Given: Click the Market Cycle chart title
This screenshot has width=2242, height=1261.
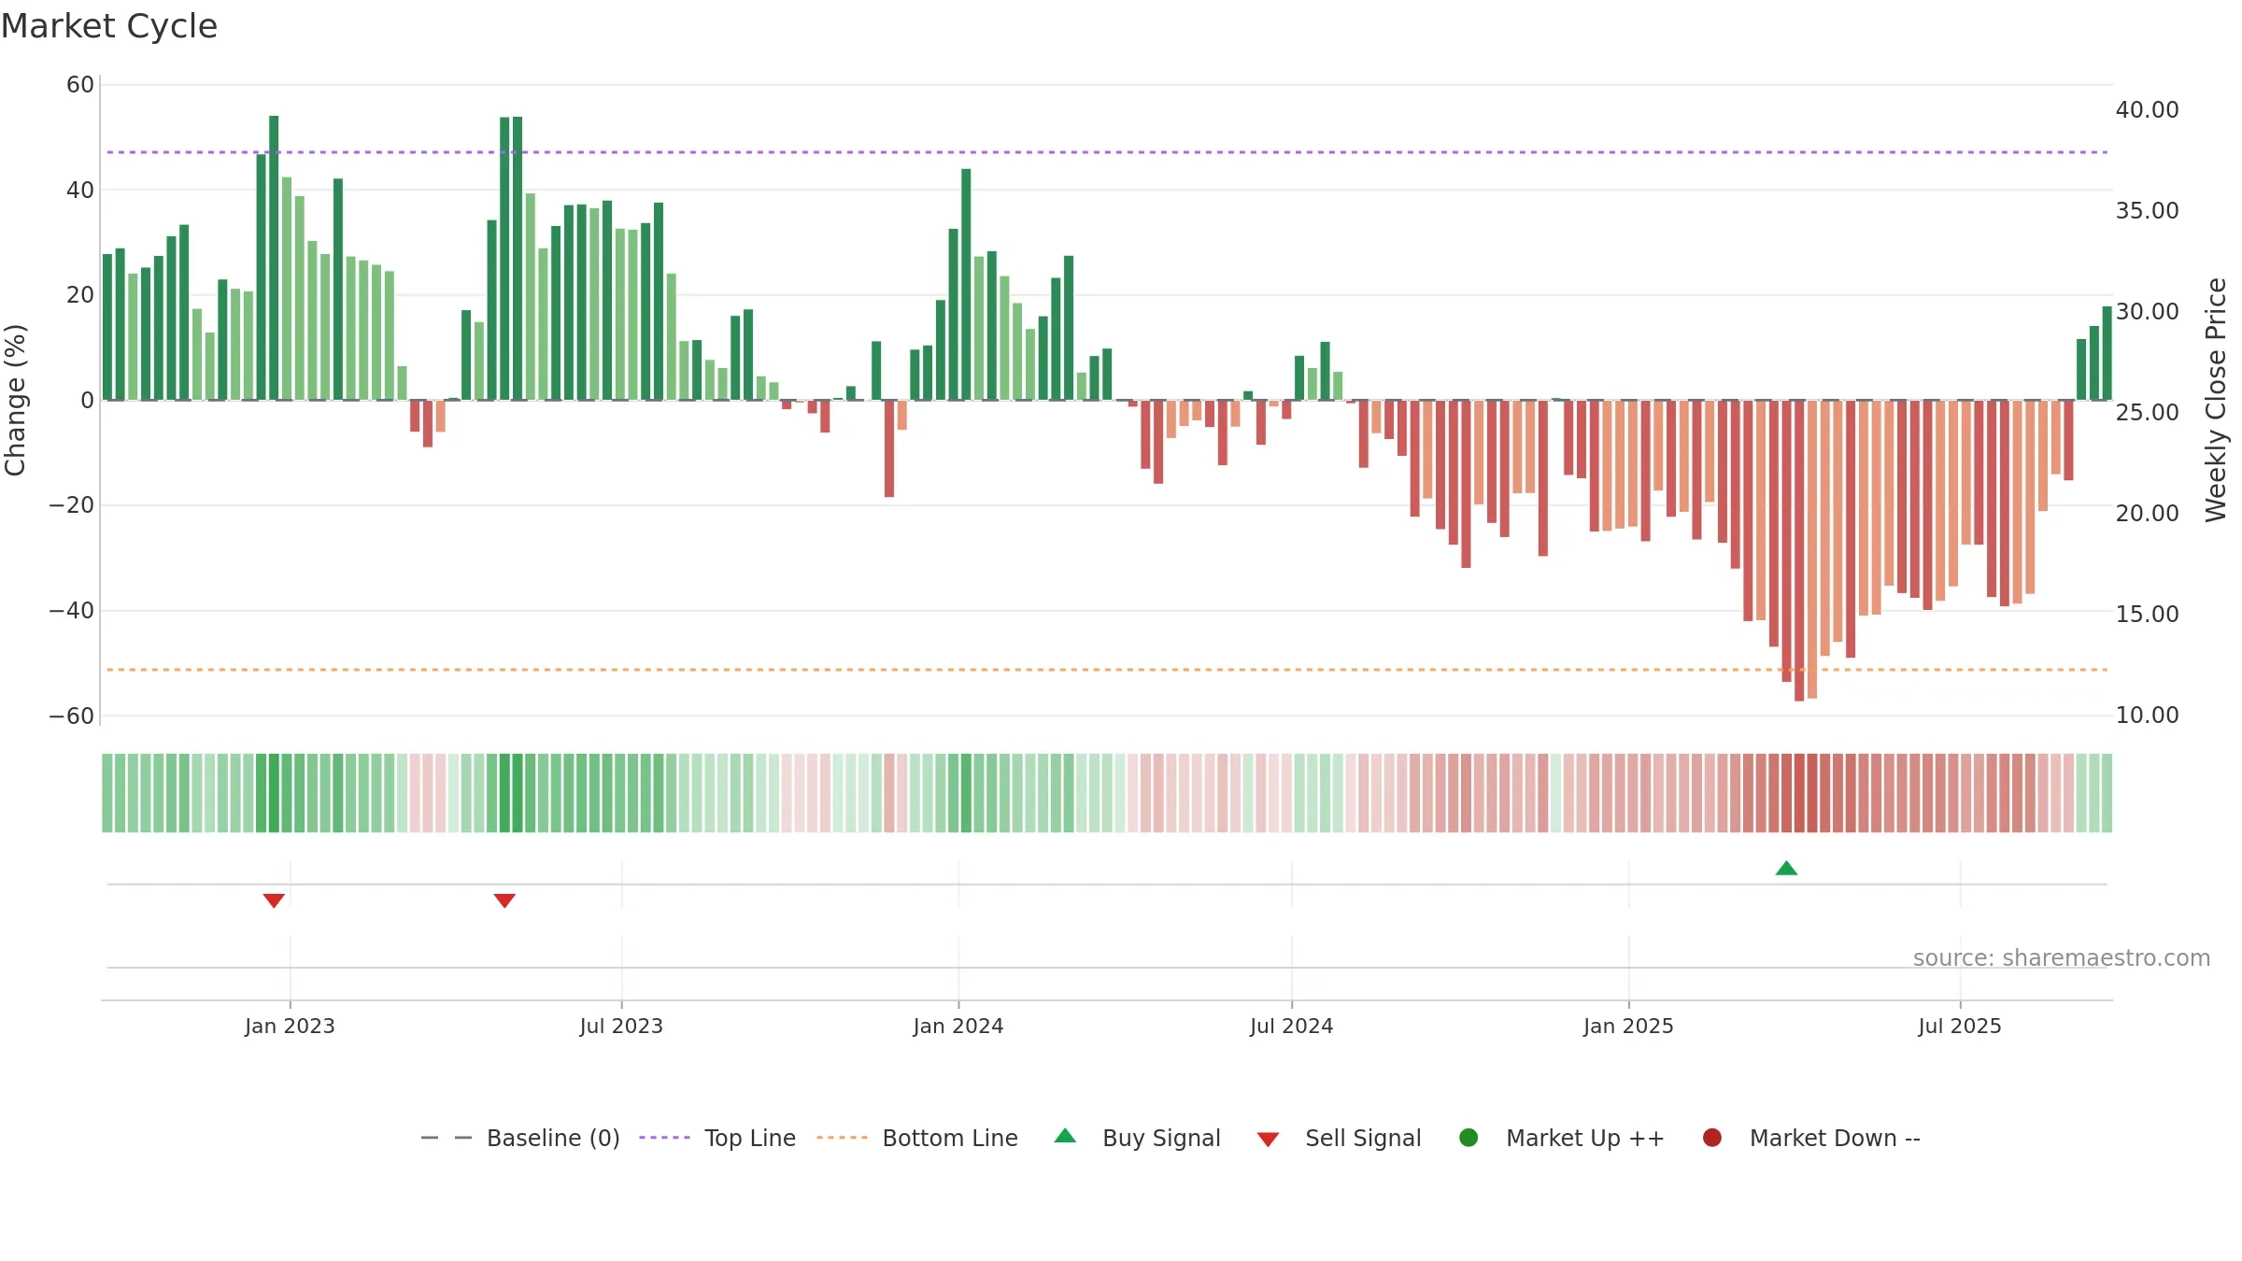Looking at the screenshot, I should pyautogui.click(x=109, y=26).
